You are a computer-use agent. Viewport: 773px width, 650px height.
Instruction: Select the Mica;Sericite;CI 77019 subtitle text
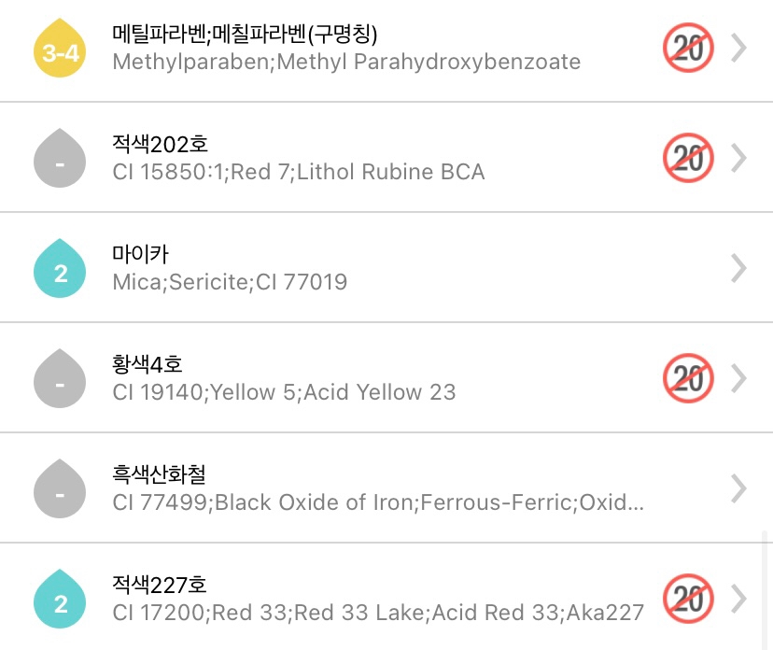(230, 282)
